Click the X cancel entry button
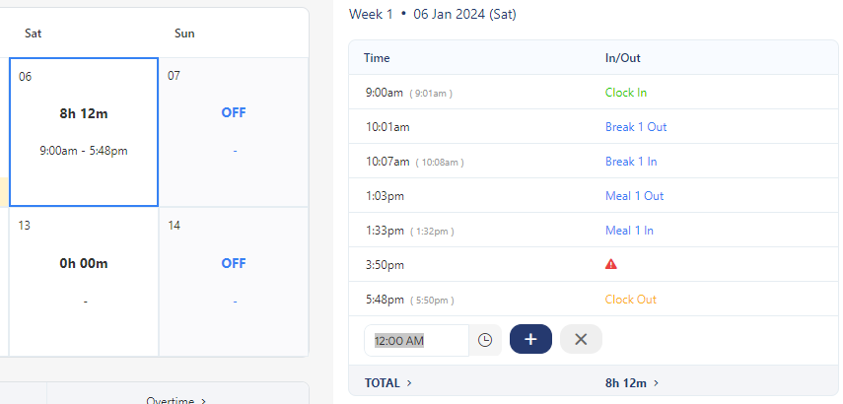Image resolution: width=843 pixels, height=404 pixels. pos(581,339)
